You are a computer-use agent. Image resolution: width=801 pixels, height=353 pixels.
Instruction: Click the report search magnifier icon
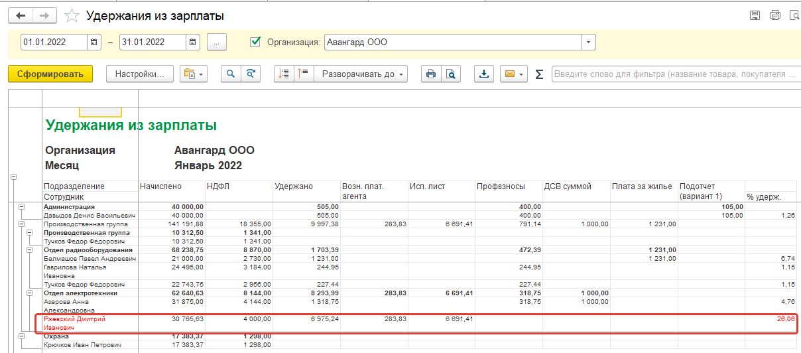coord(231,74)
